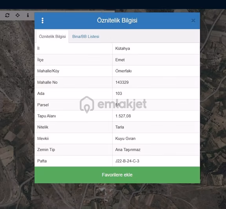Click the Mahalle No value 143329
Image resolution: width=226 pixels, height=209 pixels.
(122, 82)
